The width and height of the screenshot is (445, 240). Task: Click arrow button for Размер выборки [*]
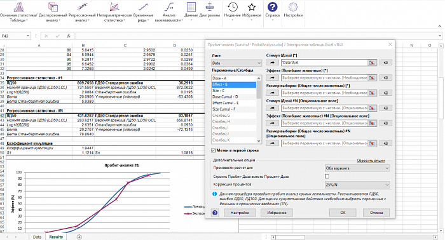[272, 93]
